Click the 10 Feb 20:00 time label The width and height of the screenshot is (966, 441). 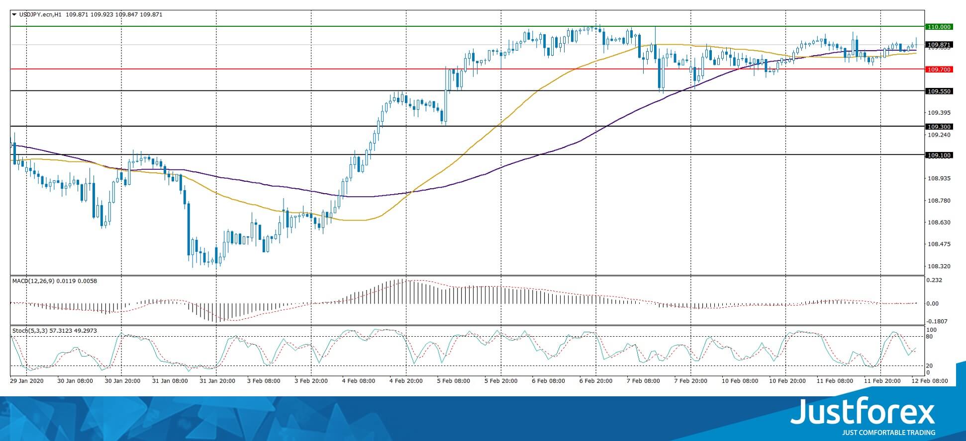(787, 381)
